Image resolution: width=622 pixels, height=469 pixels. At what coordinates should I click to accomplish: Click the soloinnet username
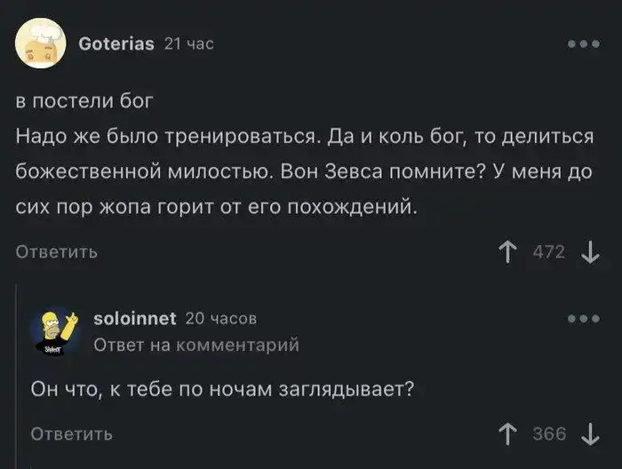[x=135, y=318]
